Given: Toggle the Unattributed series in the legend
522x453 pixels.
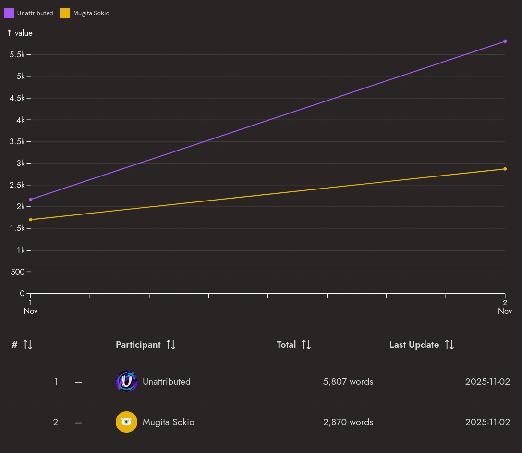Looking at the screenshot, I should [x=28, y=13].
